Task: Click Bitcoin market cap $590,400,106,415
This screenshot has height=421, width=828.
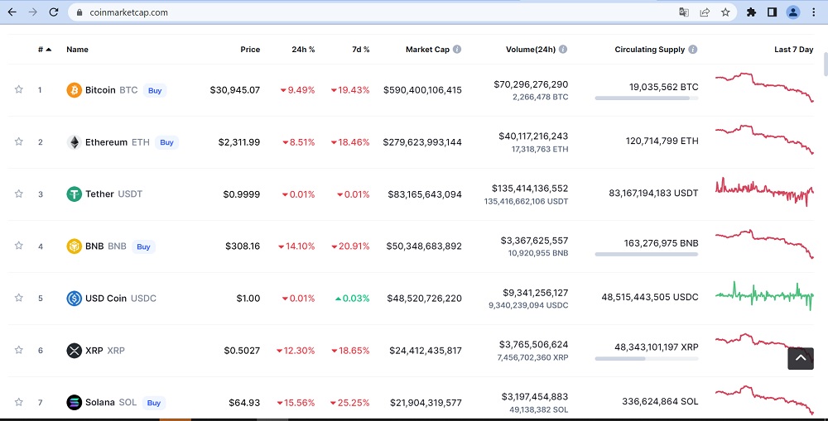Action: pyautogui.click(x=422, y=90)
